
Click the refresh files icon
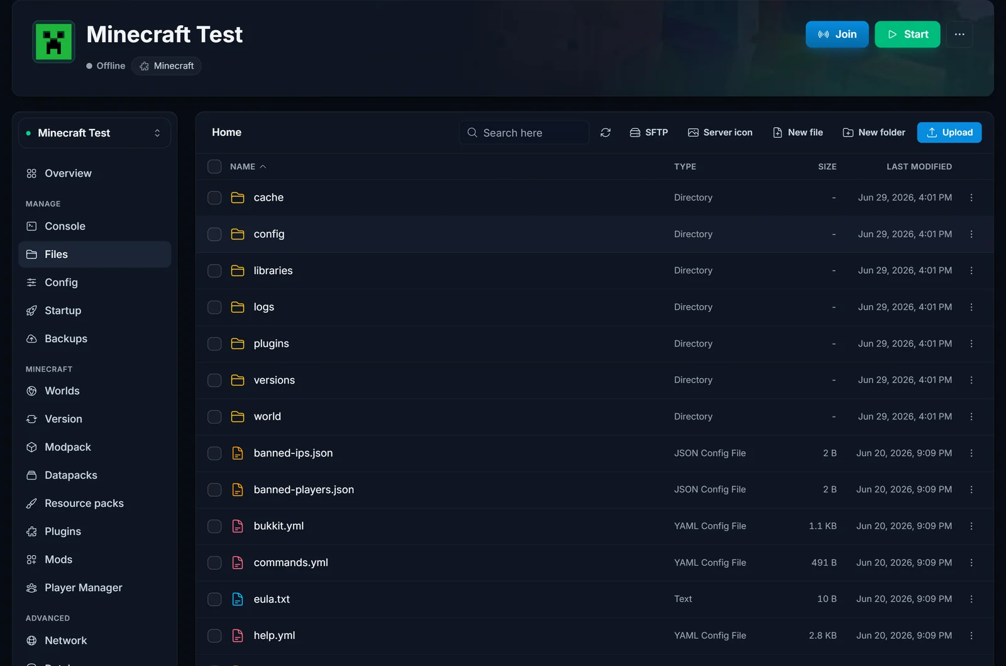pos(605,133)
